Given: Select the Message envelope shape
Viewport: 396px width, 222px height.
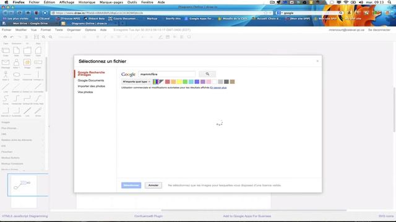Looking at the screenshot, I should (6, 62).
